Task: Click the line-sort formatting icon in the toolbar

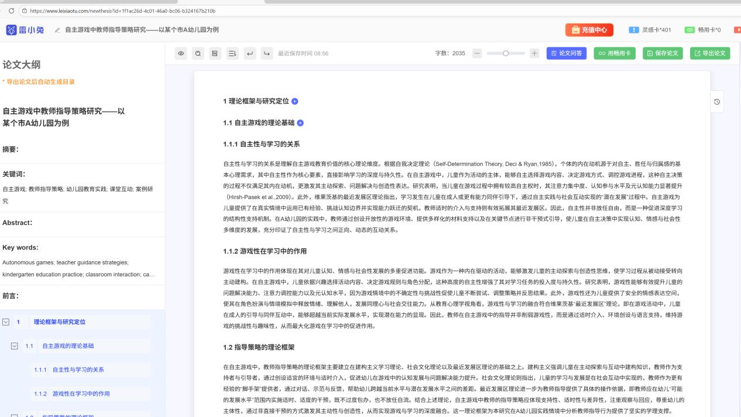Action: coord(232,53)
